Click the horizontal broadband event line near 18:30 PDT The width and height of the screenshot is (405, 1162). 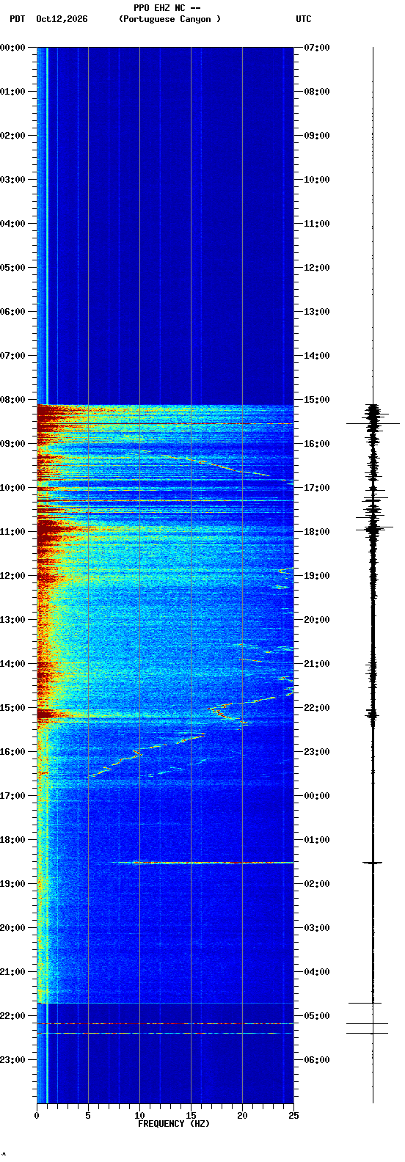pyautogui.click(x=202, y=863)
